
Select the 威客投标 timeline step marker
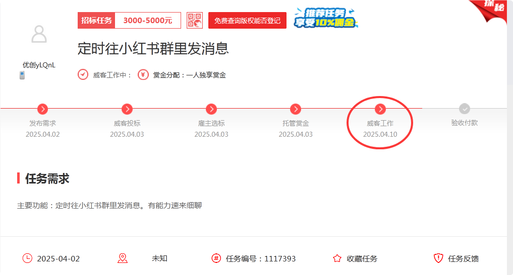127,109
